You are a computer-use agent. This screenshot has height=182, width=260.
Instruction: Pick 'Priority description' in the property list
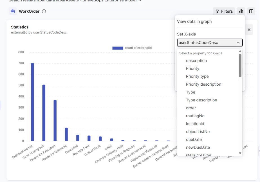203,84
